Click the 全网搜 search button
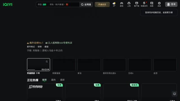 coord(86,4)
